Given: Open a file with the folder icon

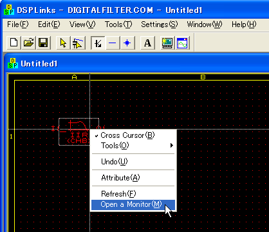Looking at the screenshot, I should point(29,43).
